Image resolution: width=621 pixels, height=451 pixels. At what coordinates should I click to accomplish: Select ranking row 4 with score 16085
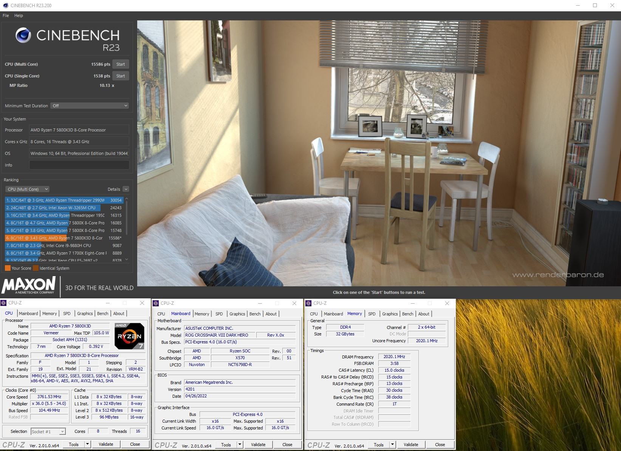click(x=64, y=223)
